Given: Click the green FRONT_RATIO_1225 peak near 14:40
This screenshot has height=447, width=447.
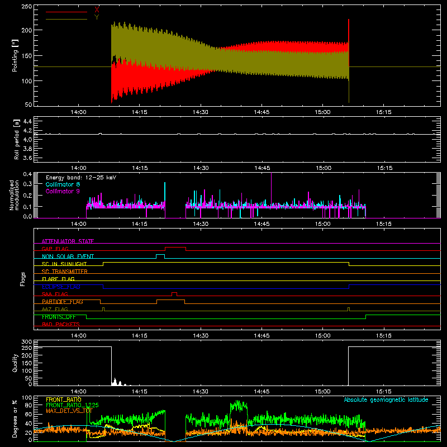Looking at the screenshot, I should click(x=239, y=406).
